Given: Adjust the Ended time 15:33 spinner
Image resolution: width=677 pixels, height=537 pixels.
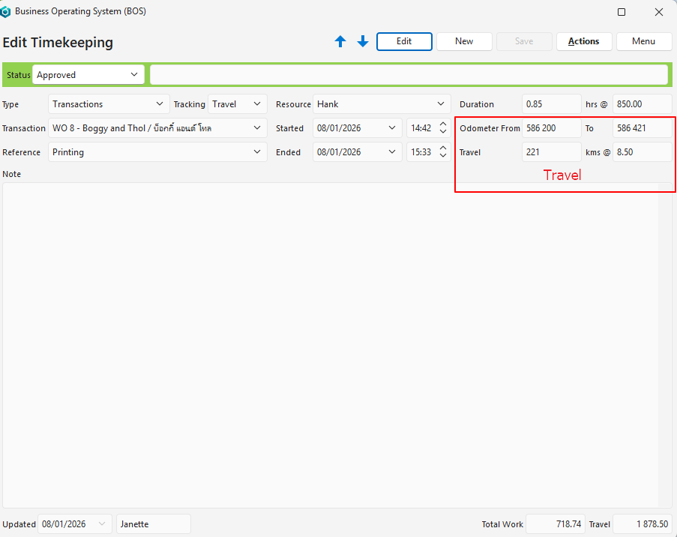Looking at the screenshot, I should click(442, 152).
